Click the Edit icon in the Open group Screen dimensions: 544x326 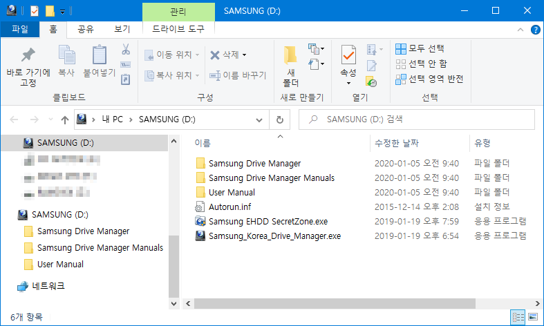click(x=372, y=65)
